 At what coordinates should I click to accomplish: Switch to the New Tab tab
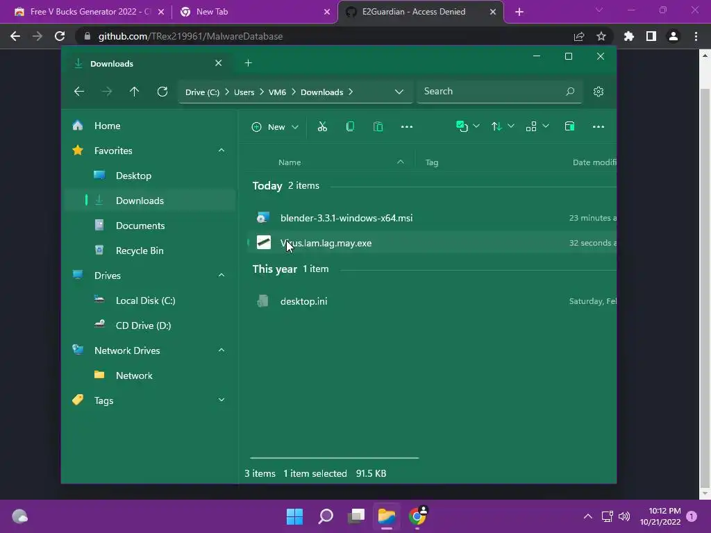pos(255,12)
